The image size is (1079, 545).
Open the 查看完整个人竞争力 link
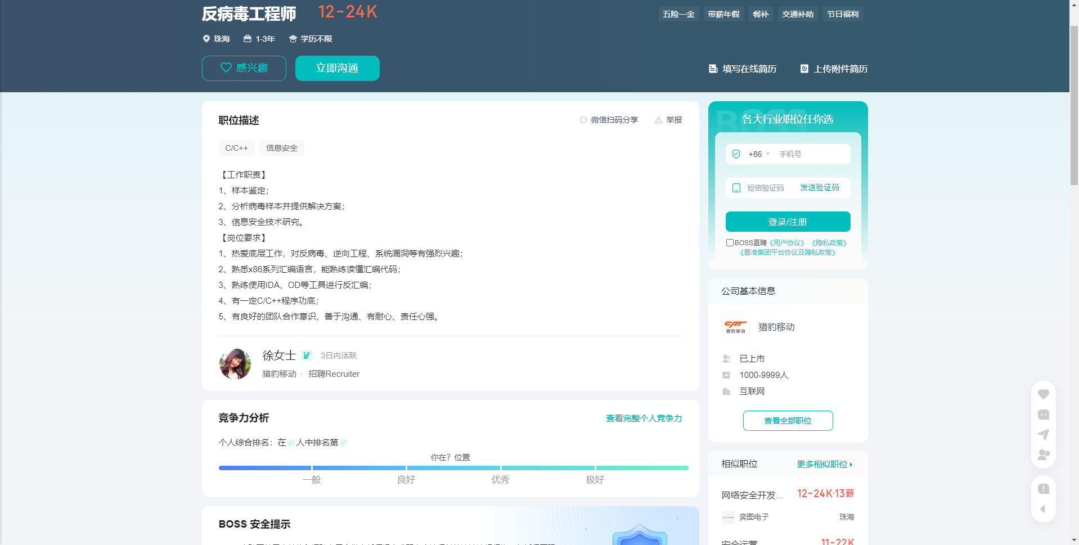pyautogui.click(x=644, y=418)
